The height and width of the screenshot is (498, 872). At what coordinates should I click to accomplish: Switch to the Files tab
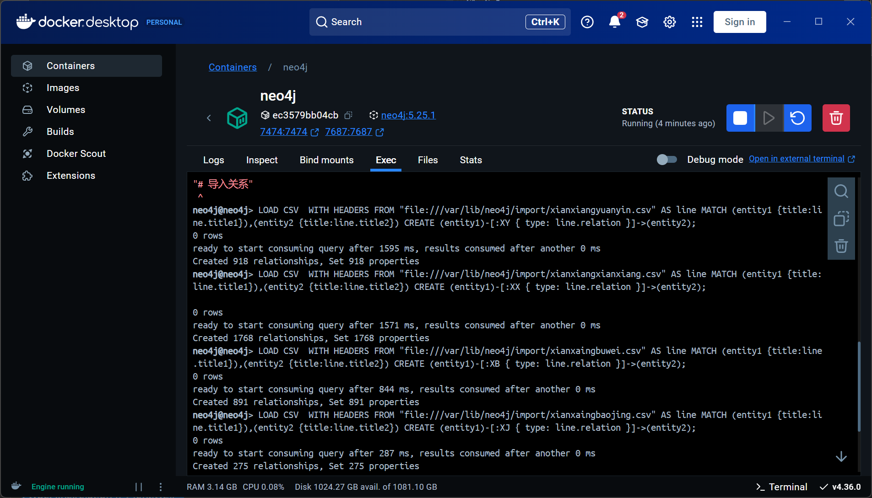click(428, 160)
